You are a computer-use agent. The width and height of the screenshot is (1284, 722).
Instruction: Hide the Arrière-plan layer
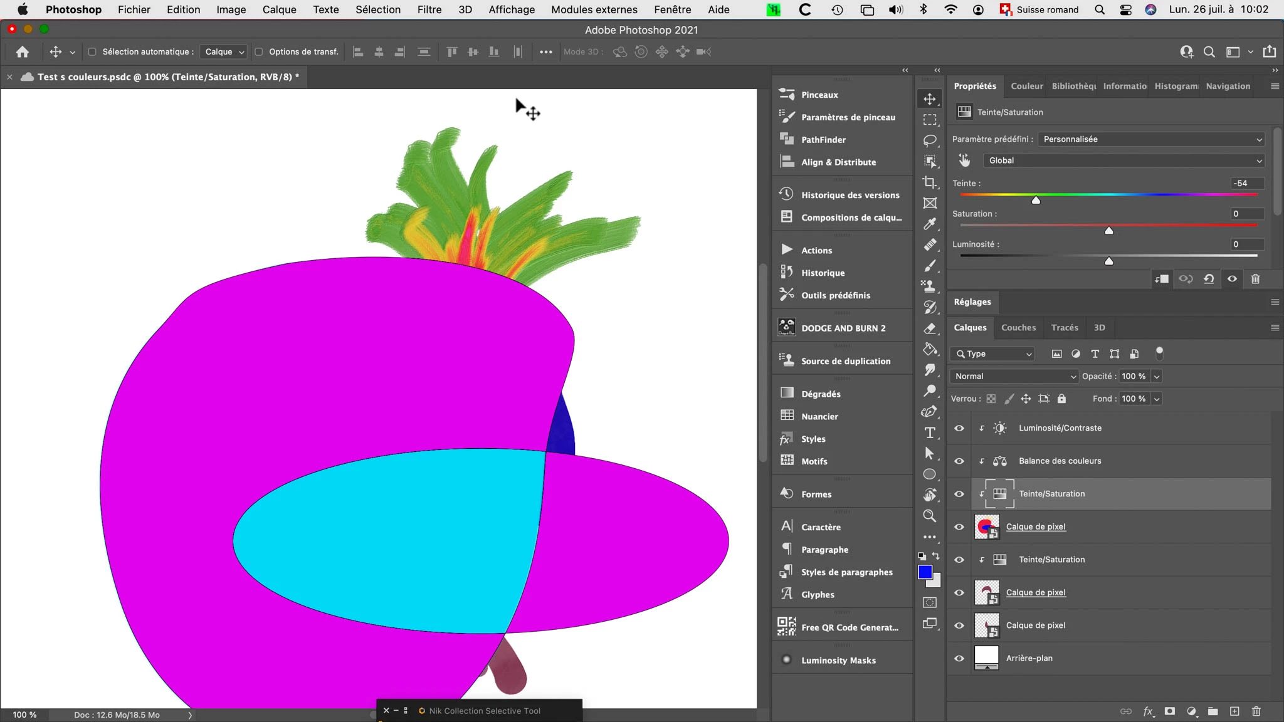(959, 658)
